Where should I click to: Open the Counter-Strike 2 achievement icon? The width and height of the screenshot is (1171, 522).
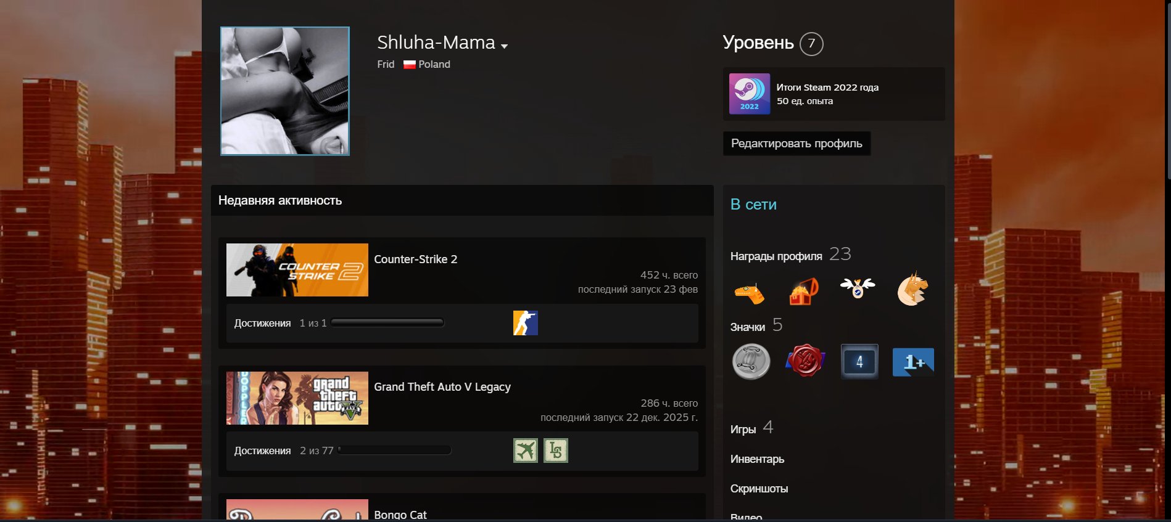pyautogui.click(x=526, y=323)
